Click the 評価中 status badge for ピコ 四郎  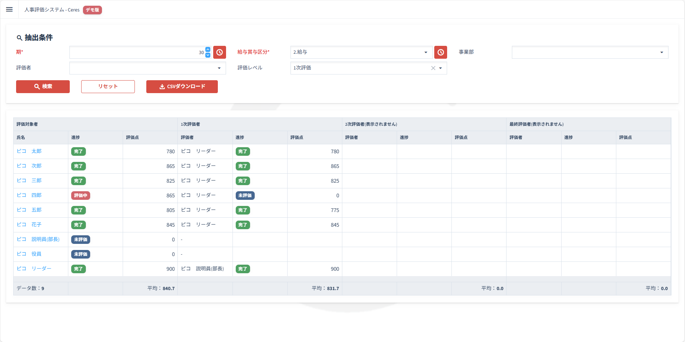click(80, 196)
